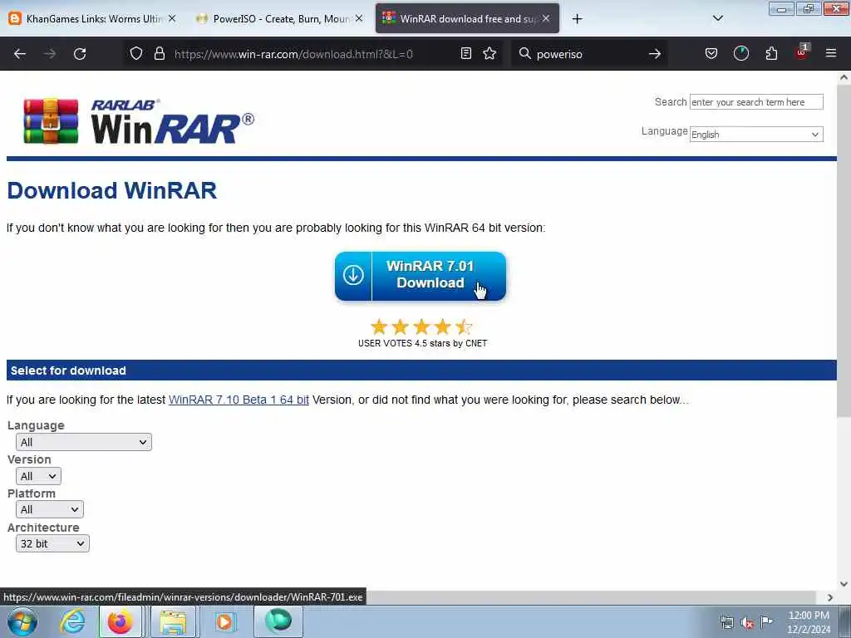Click the address bar URL field
The image size is (851, 638).
312,54
